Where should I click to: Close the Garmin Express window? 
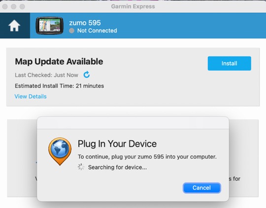pyautogui.click(x=5, y=6)
